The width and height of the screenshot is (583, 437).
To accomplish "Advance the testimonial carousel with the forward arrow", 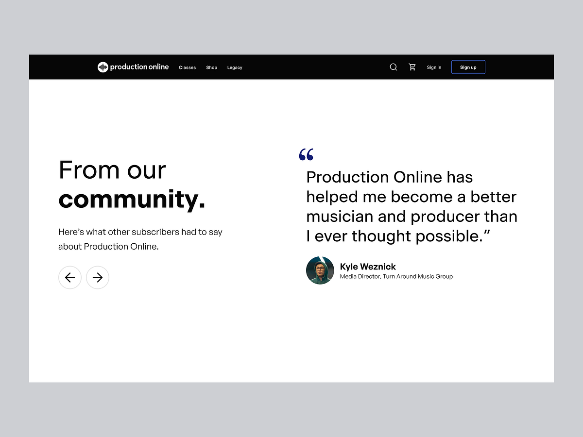I will [x=97, y=277].
